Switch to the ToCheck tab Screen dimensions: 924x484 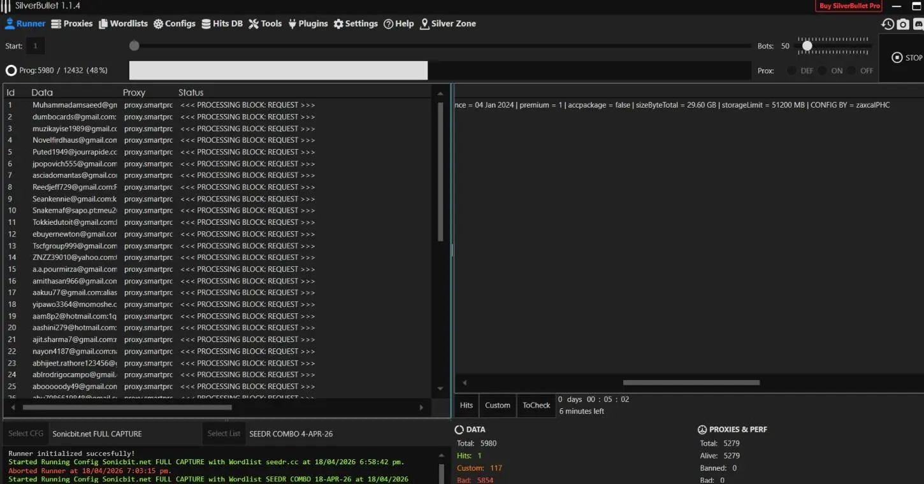[x=537, y=405]
